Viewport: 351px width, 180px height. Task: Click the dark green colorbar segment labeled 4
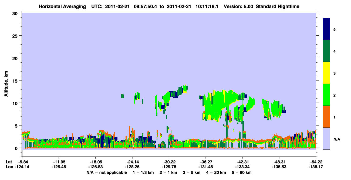pyautogui.click(x=326, y=51)
